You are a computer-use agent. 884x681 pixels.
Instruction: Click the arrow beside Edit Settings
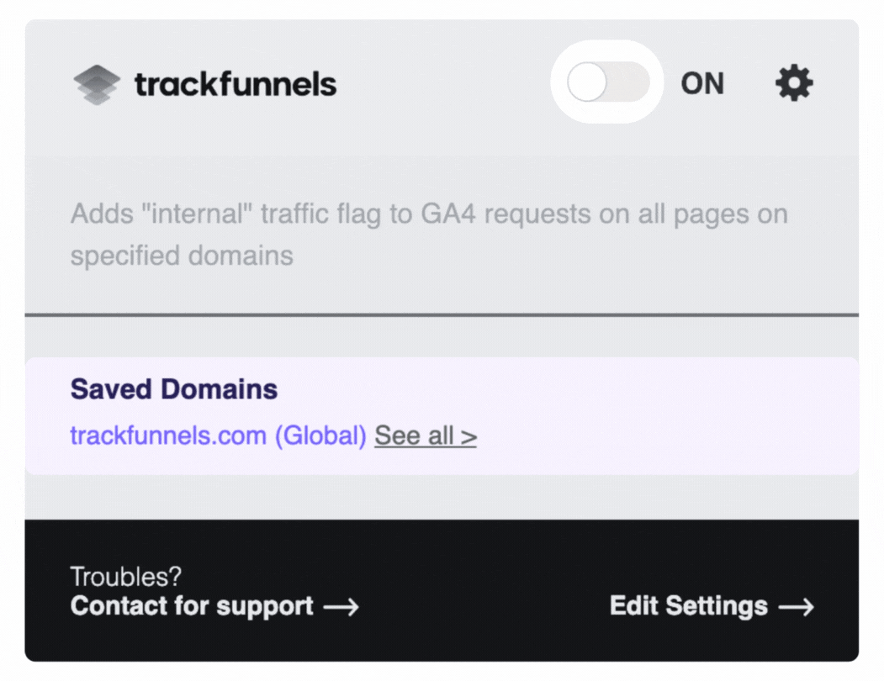[796, 607]
